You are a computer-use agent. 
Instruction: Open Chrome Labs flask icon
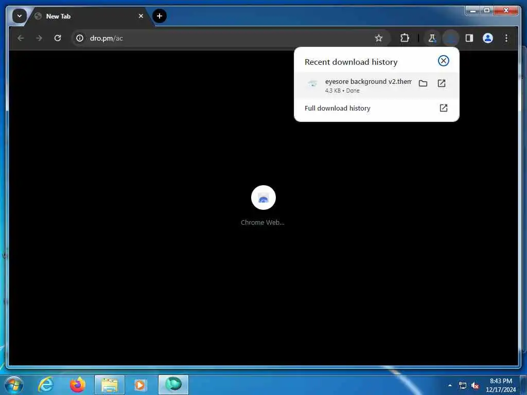(432, 38)
